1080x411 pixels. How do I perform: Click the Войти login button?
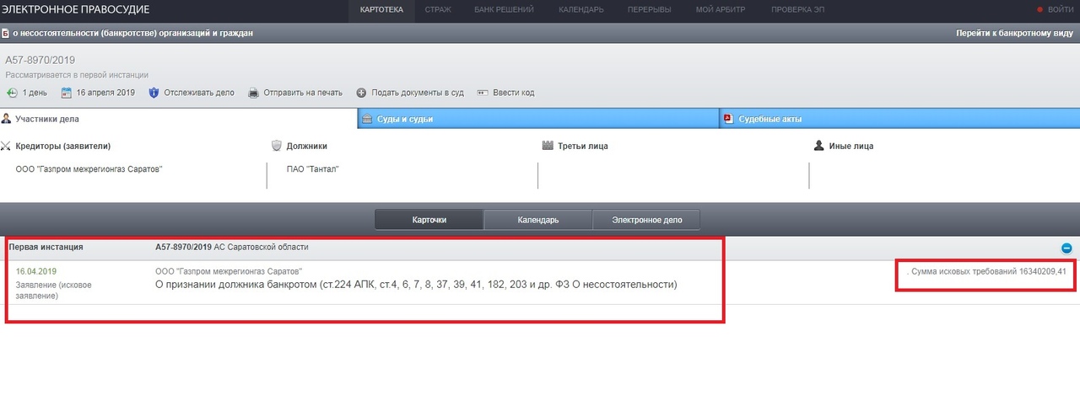1060,10
